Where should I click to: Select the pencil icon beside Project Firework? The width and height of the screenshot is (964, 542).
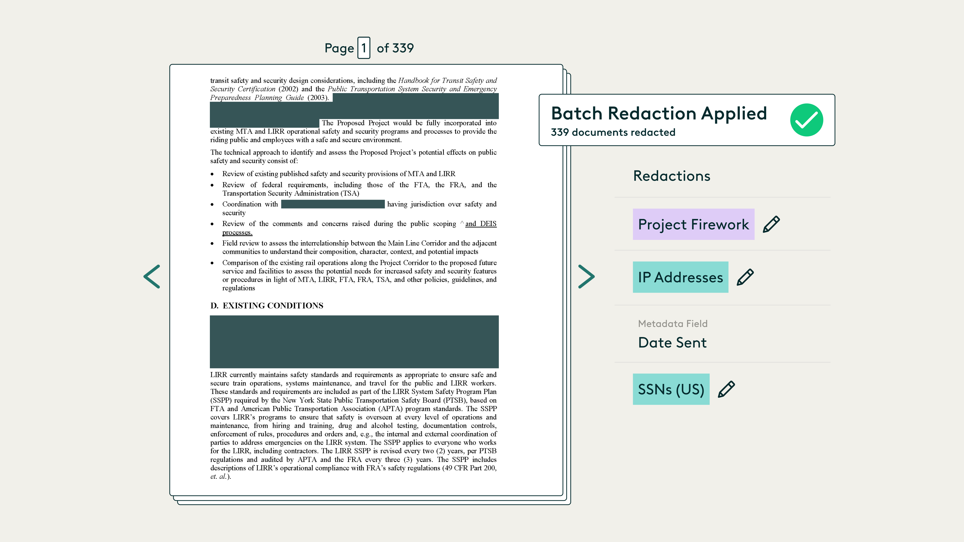coord(772,224)
